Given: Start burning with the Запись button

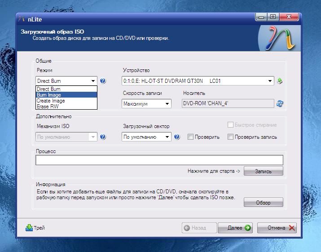Looking at the screenshot, I should pyautogui.click(x=263, y=171).
